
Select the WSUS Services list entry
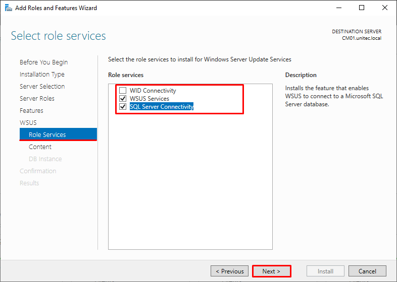point(150,99)
